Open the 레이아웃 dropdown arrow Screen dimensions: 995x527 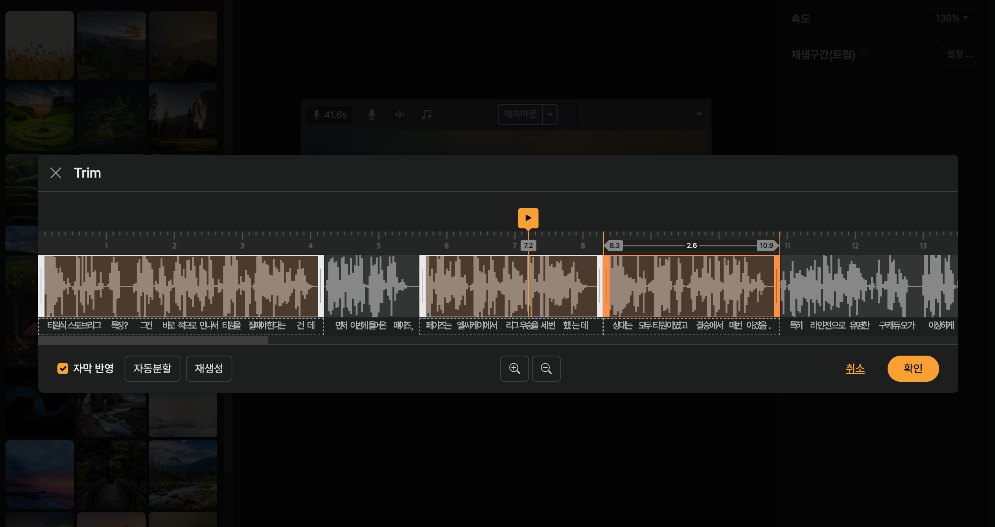click(550, 114)
